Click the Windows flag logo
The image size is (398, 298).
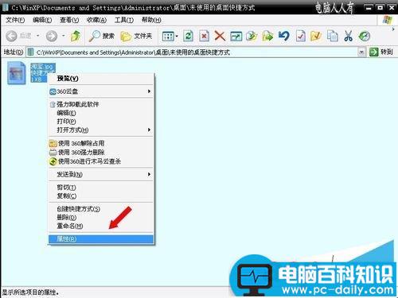point(388,20)
